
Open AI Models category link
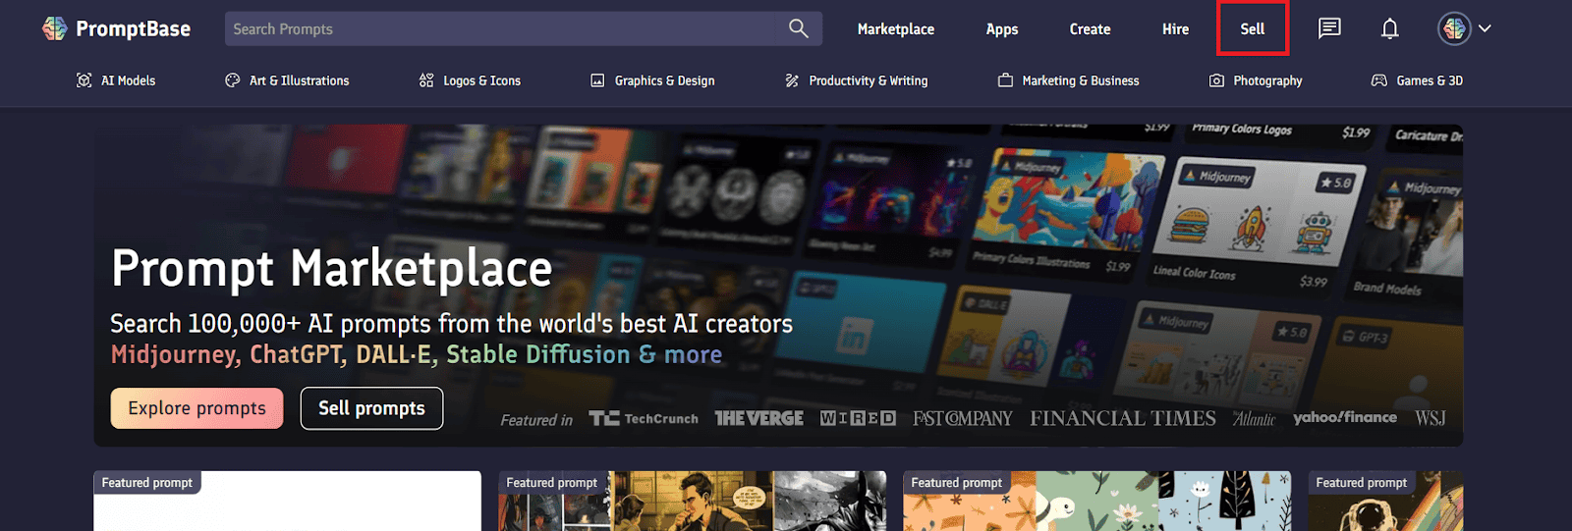click(129, 80)
